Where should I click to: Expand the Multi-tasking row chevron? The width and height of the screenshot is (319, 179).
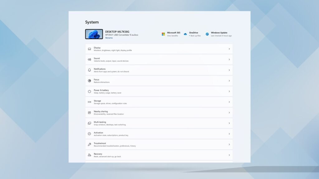point(229,123)
